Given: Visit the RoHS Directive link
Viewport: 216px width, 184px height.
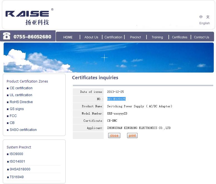Looking at the screenshot, I should pyautogui.click(x=21, y=102).
